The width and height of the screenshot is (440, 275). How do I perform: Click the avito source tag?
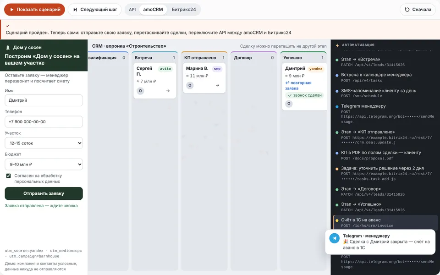165,69
